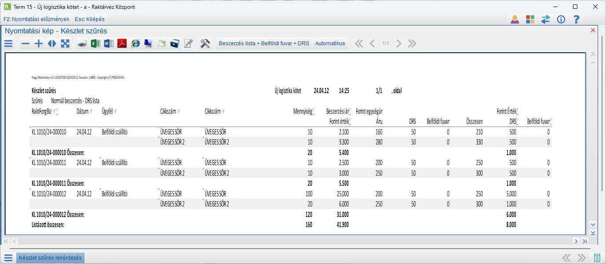This screenshot has width=606, height=264.
Task: Export the report to Excel
Action: click(x=96, y=43)
